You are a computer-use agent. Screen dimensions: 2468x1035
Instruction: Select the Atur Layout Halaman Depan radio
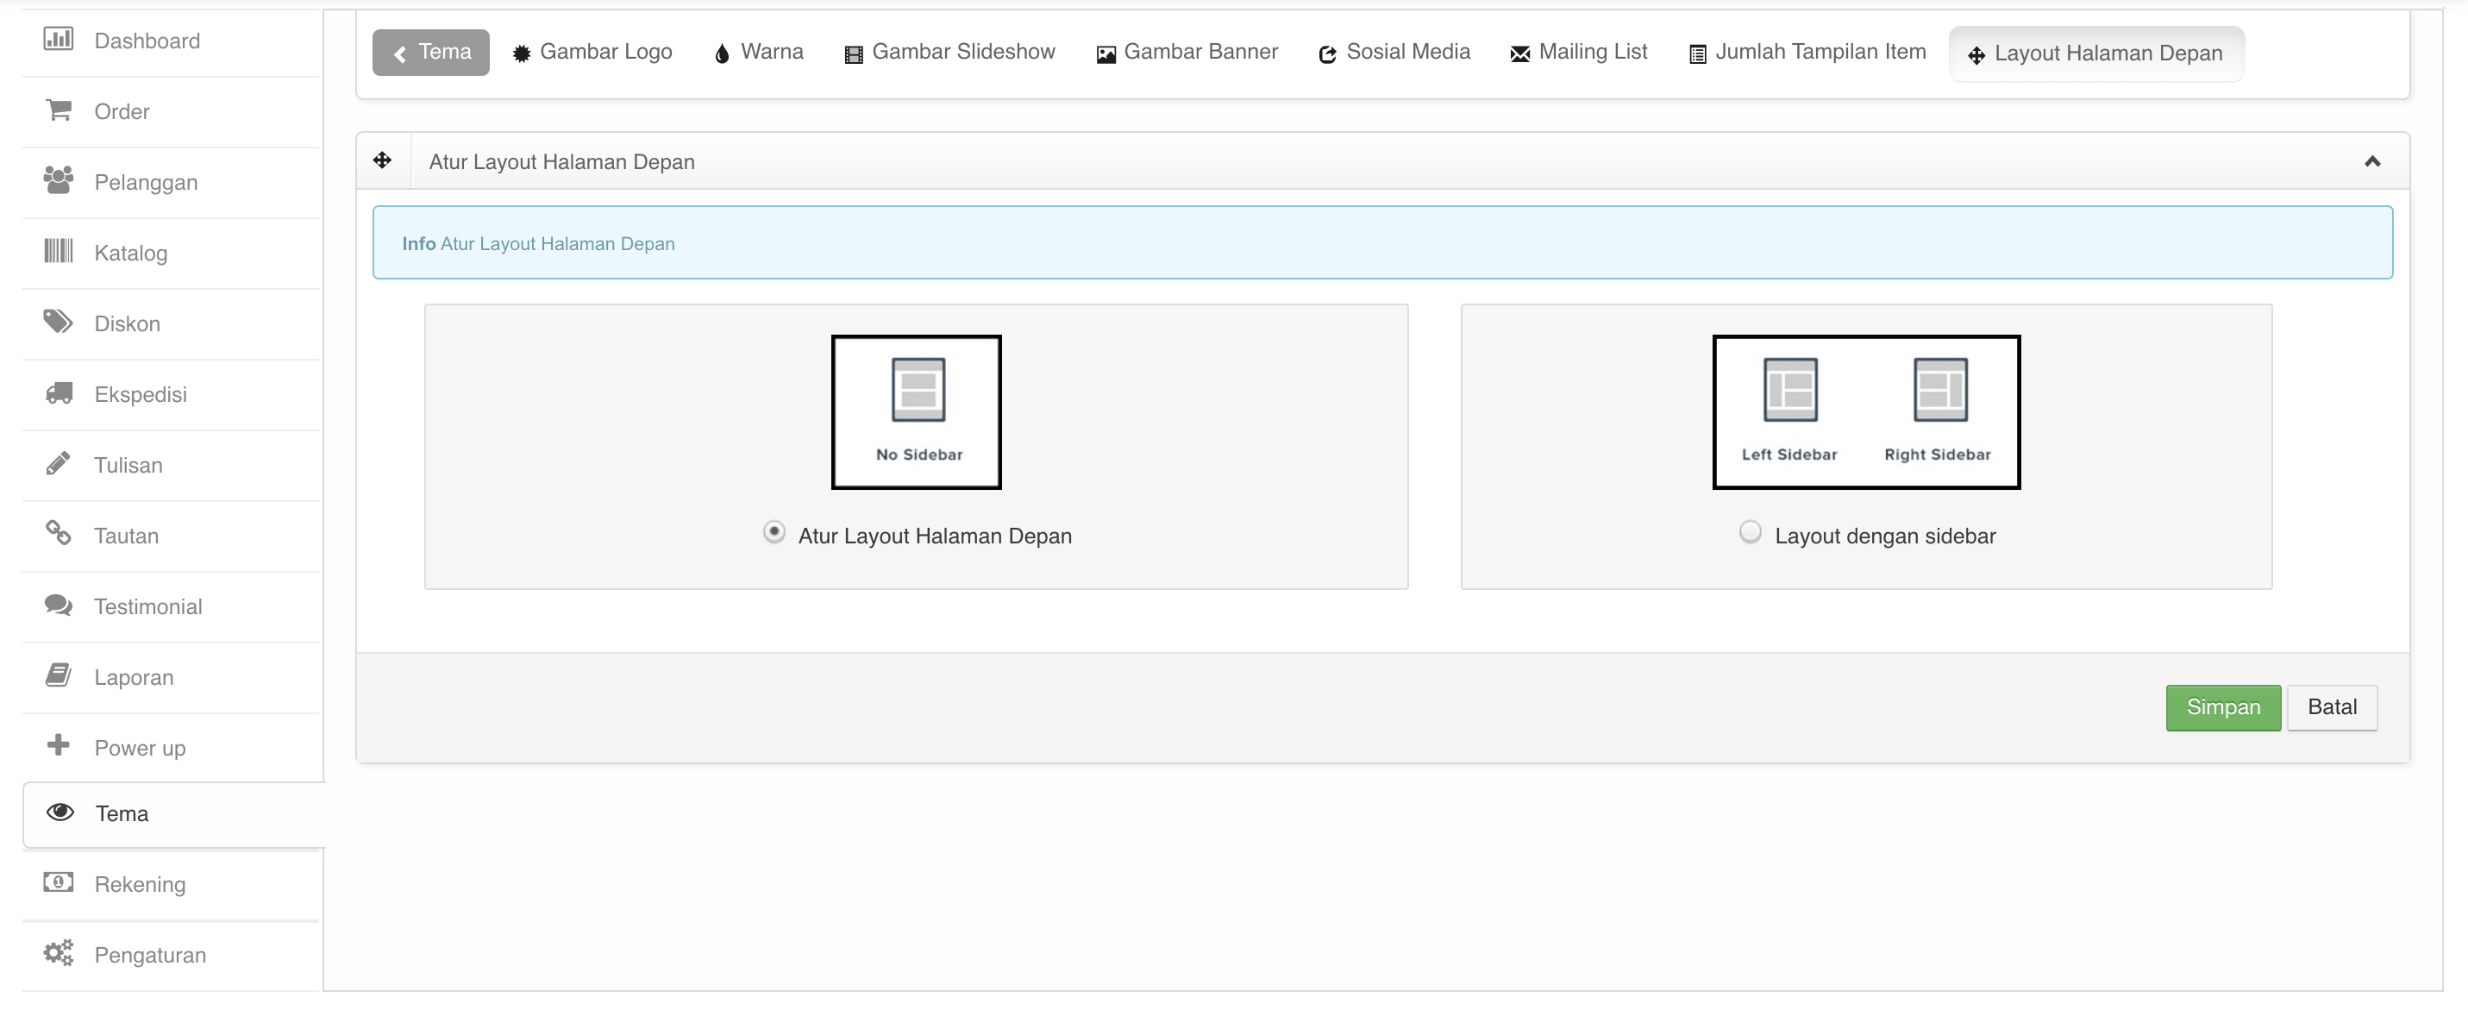click(774, 532)
